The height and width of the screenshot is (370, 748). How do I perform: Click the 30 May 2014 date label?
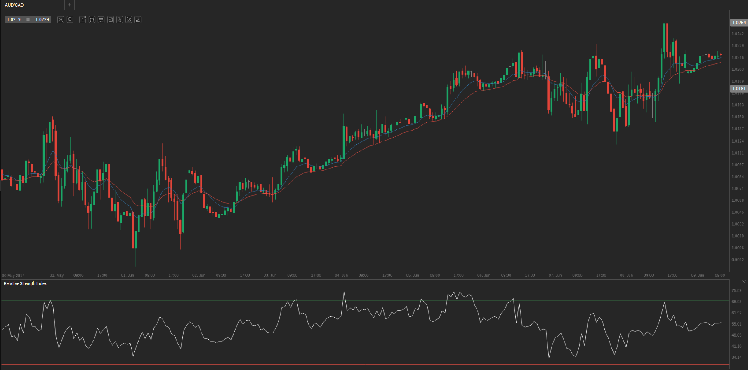[13, 276]
